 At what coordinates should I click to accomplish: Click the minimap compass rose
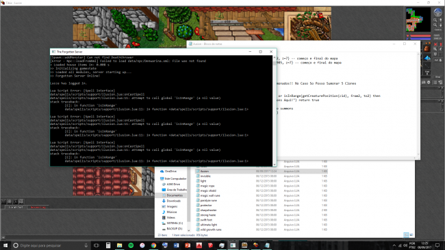coord(438,12)
